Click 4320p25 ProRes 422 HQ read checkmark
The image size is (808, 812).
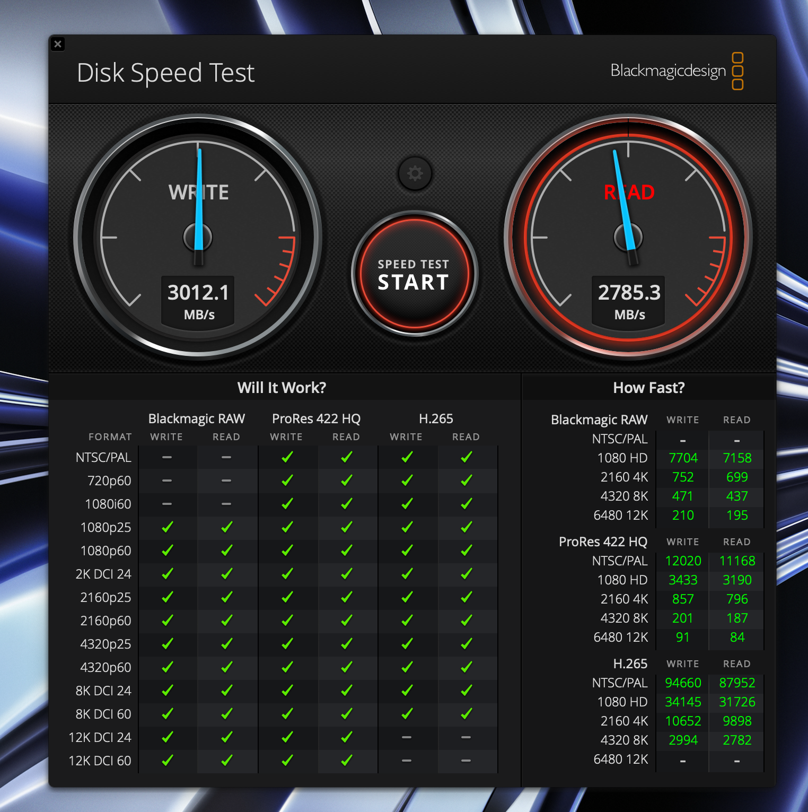click(x=347, y=644)
